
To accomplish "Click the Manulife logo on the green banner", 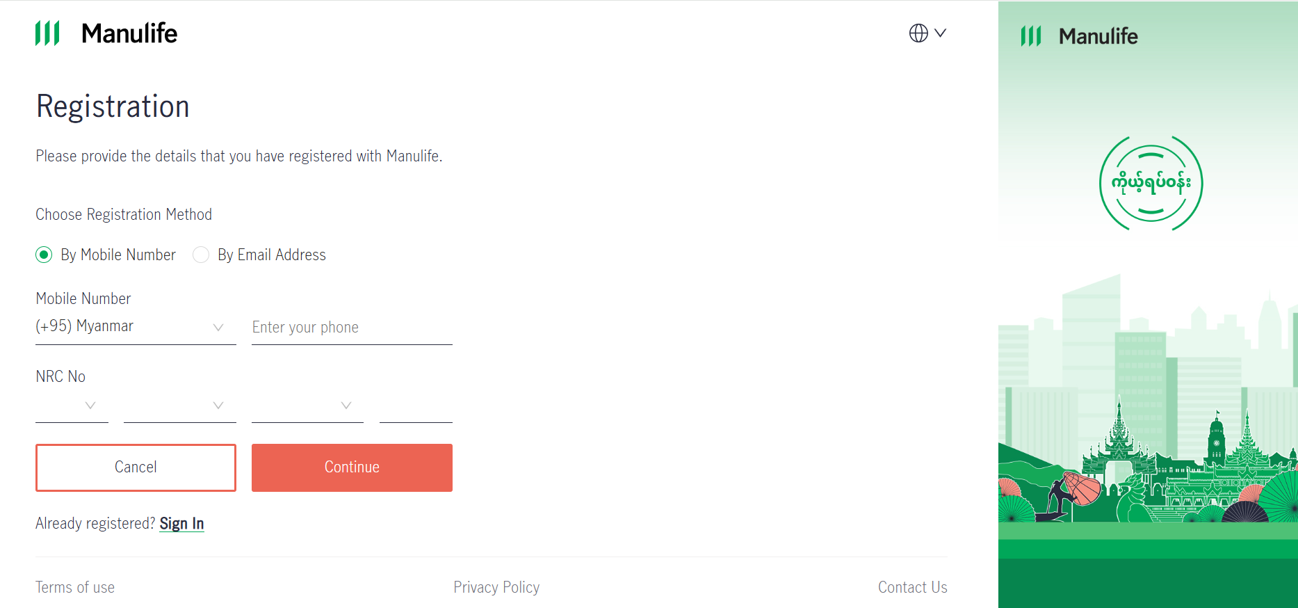I will tap(1079, 36).
